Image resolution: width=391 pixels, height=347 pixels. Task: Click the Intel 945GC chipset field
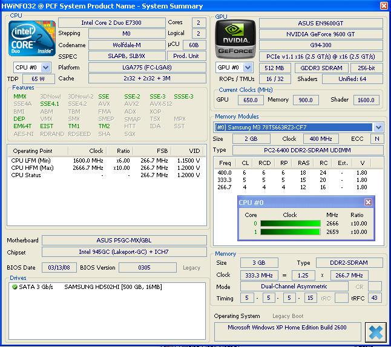point(124,252)
